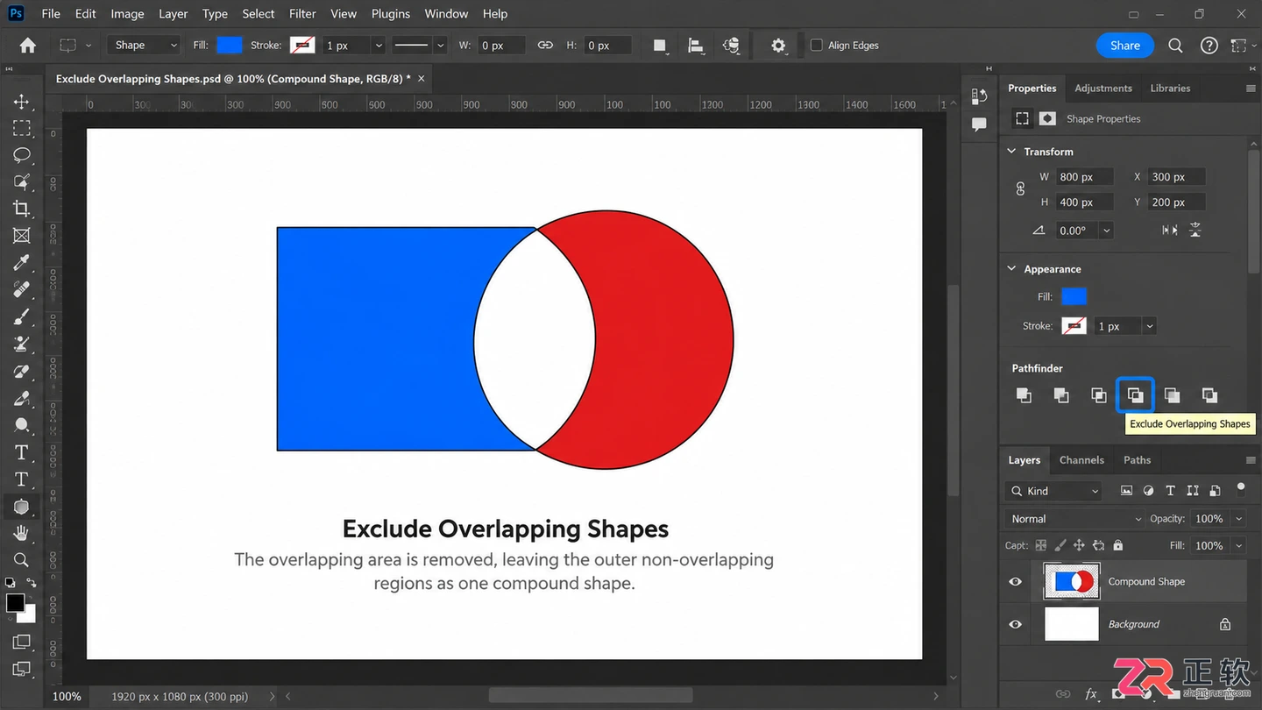Image resolution: width=1262 pixels, height=710 pixels.
Task: Select the Hand tool
Action: [x=21, y=533]
